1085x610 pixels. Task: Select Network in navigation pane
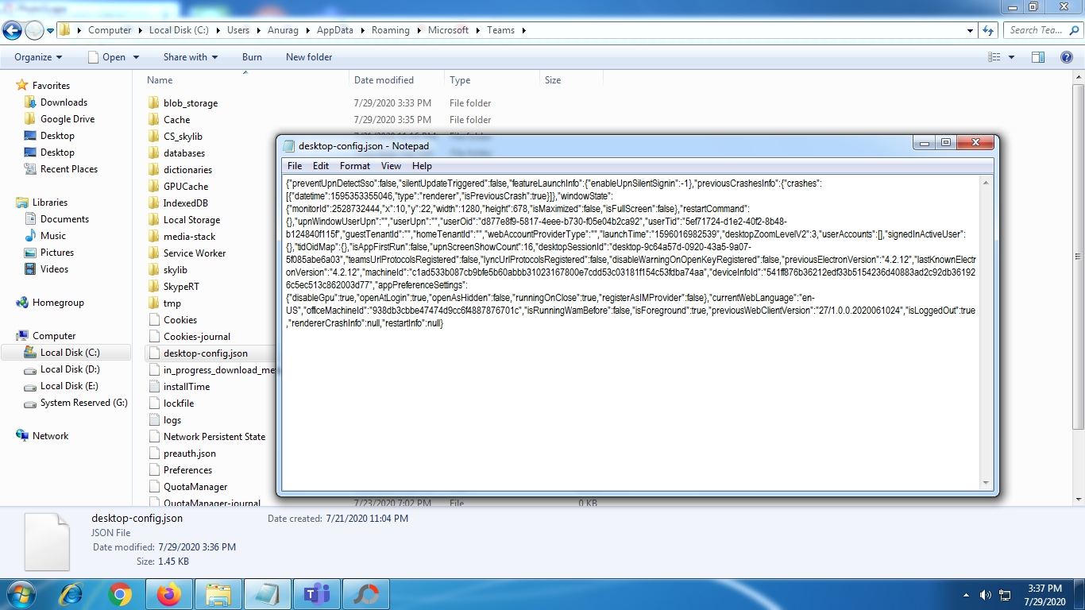click(50, 436)
